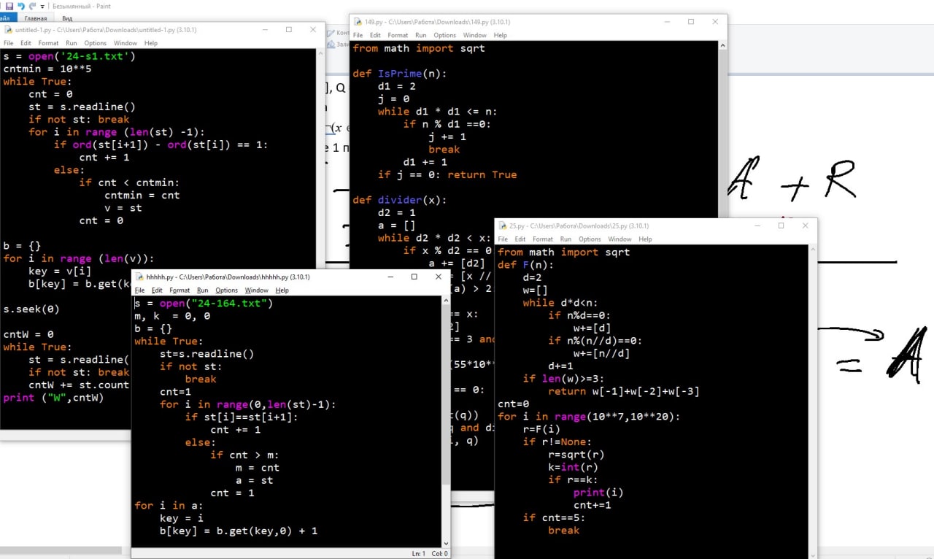Click the line "print(i)" in 25.py

coord(598,493)
